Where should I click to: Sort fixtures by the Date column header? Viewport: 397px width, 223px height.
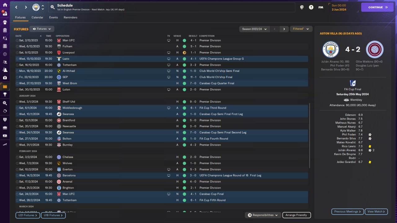(x=18, y=36)
